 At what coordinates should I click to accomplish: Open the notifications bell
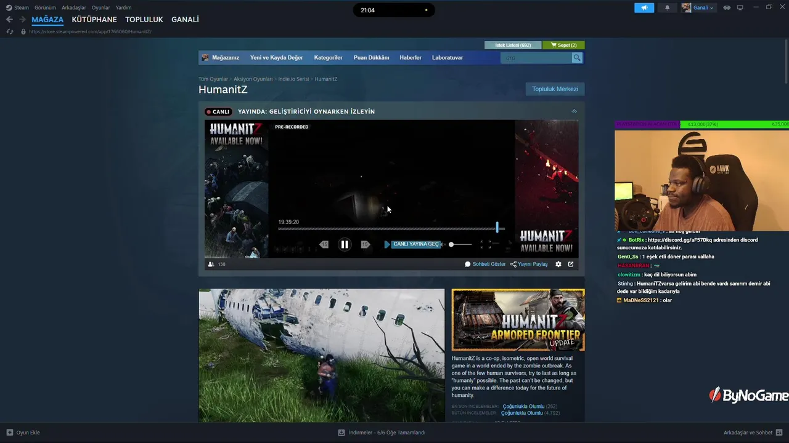click(667, 8)
